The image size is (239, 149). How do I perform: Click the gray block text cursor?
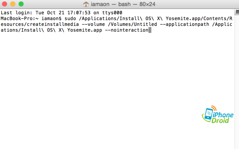(150, 30)
